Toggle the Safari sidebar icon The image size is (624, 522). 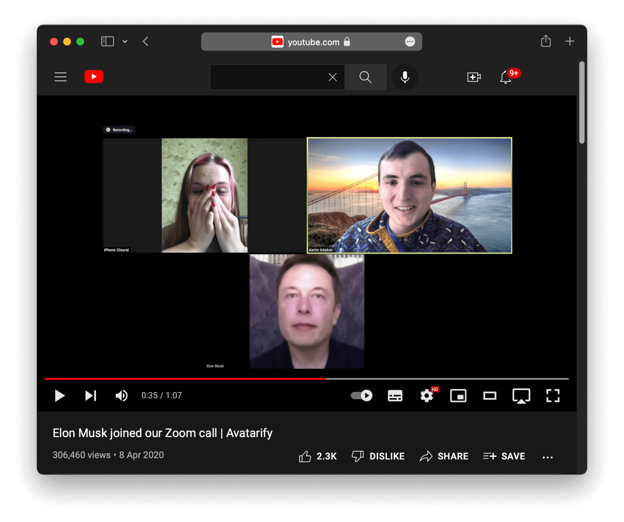[x=108, y=41]
